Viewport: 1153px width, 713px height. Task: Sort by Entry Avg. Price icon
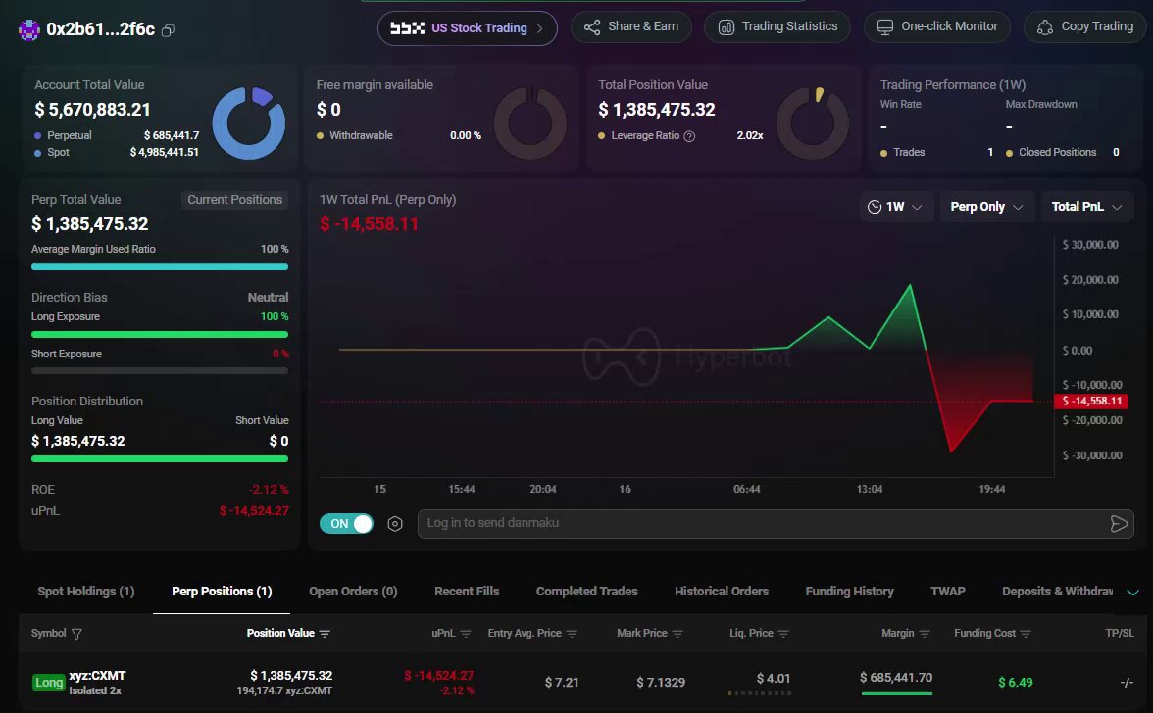point(573,634)
